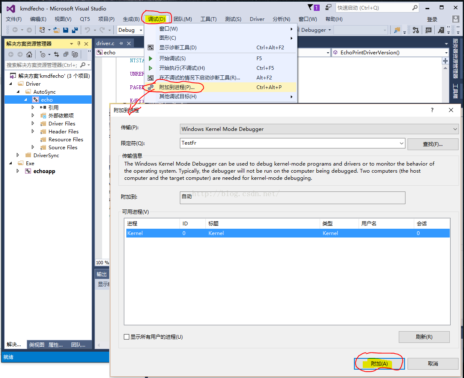Click the Navigate Forward toolbar arrow
The height and width of the screenshot is (378, 464).
[x=29, y=30]
